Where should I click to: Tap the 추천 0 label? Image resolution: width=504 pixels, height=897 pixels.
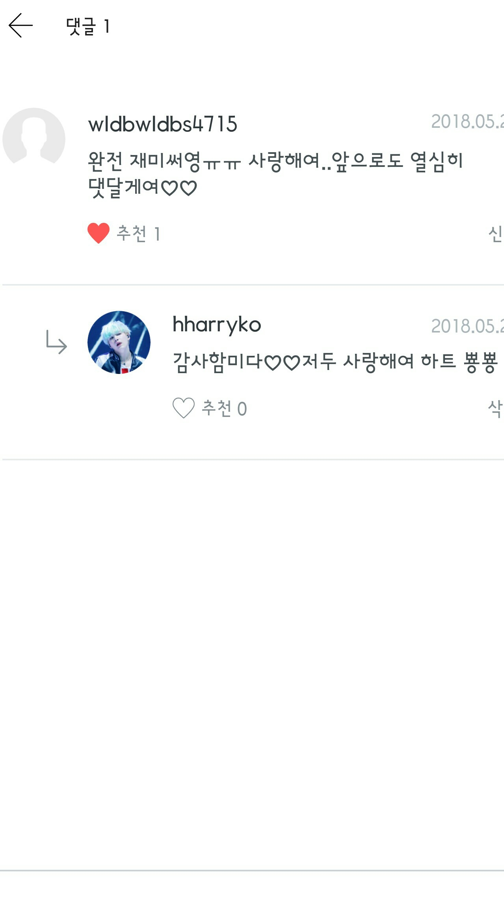[224, 408]
